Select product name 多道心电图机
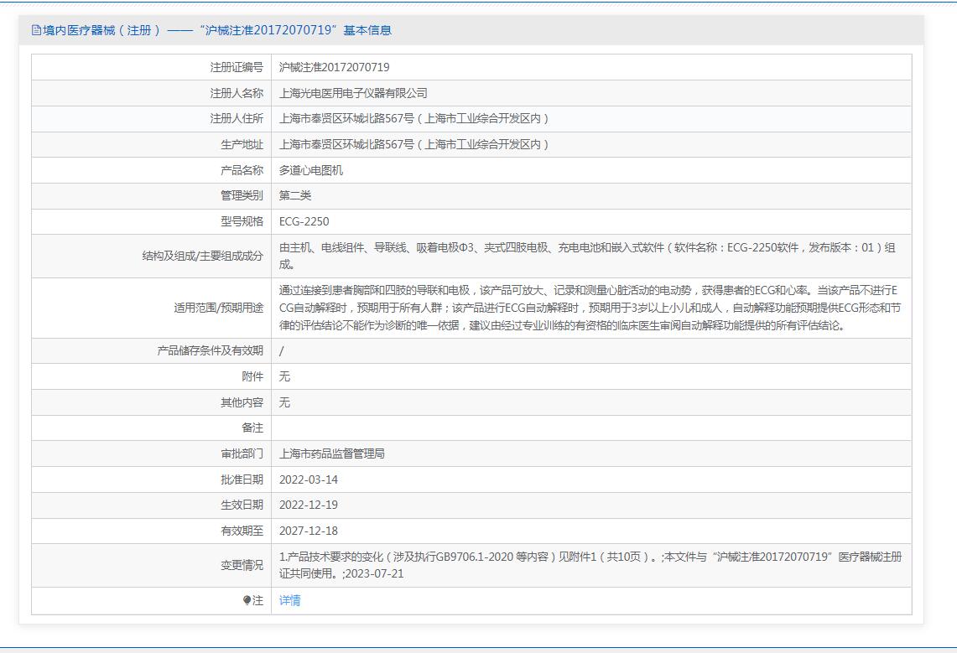 pos(310,170)
